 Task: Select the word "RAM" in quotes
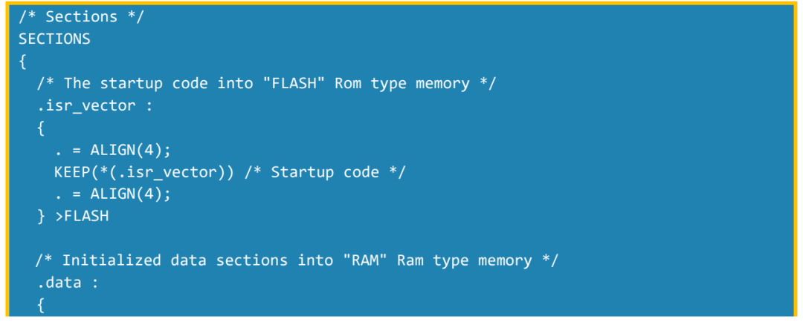tap(361, 260)
